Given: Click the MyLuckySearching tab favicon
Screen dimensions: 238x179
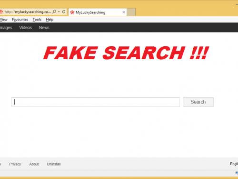Looking at the screenshot, I should 72,12.
